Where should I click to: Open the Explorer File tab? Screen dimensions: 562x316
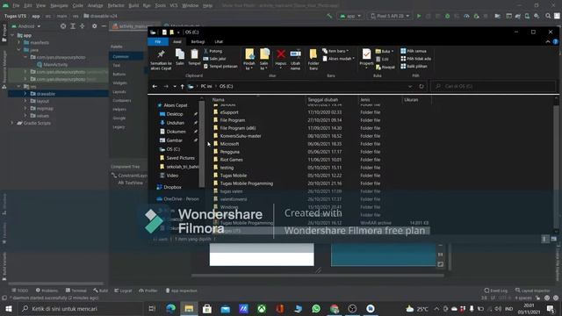158,42
